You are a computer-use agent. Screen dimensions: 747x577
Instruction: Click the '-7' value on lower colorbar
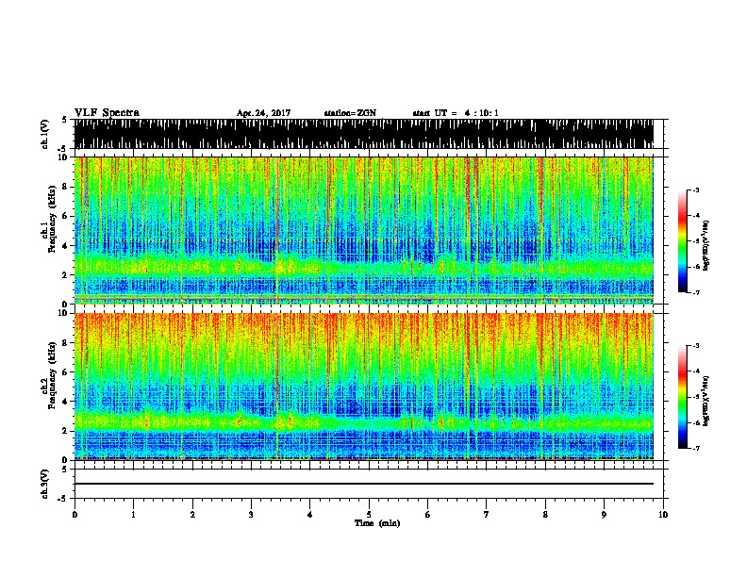pyautogui.click(x=695, y=448)
